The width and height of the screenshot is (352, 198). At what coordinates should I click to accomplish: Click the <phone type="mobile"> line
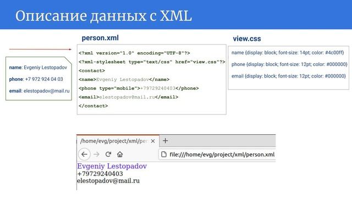(139, 88)
